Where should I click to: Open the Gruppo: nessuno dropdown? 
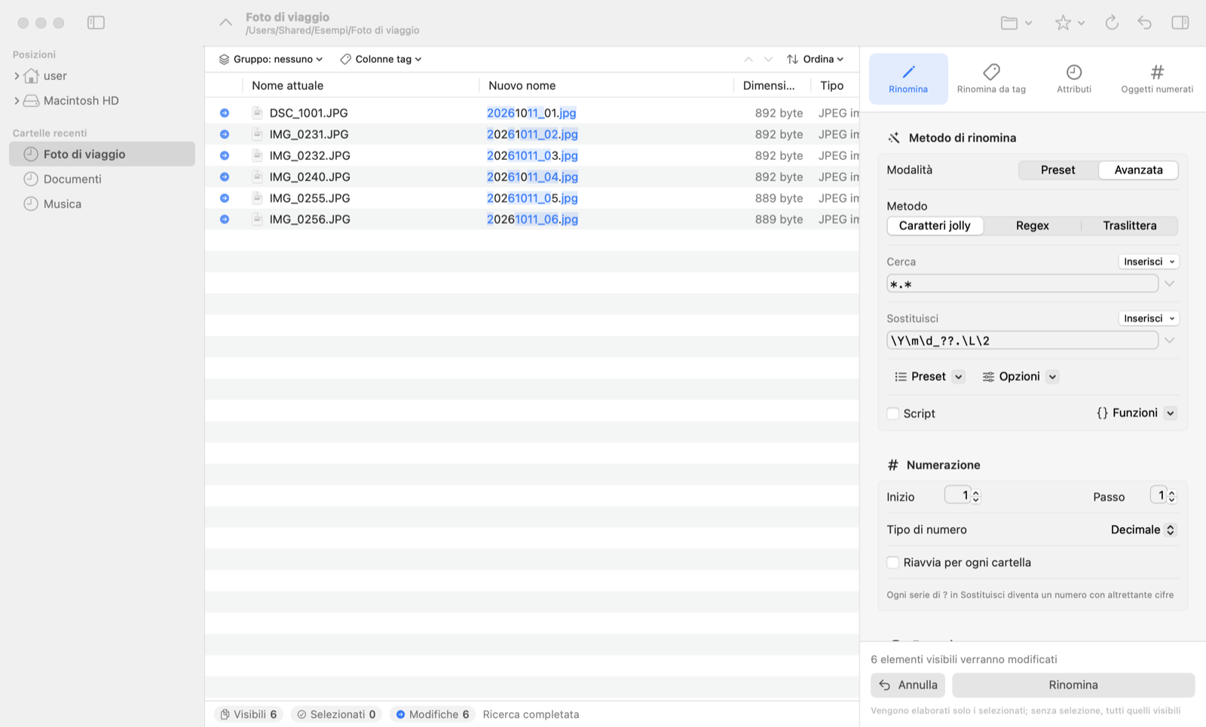click(271, 59)
